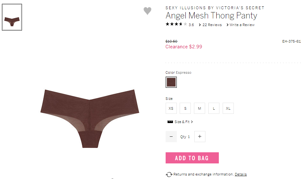Click the chevron before Write a Review
Screen dimensions: 301x179
coord(227,25)
